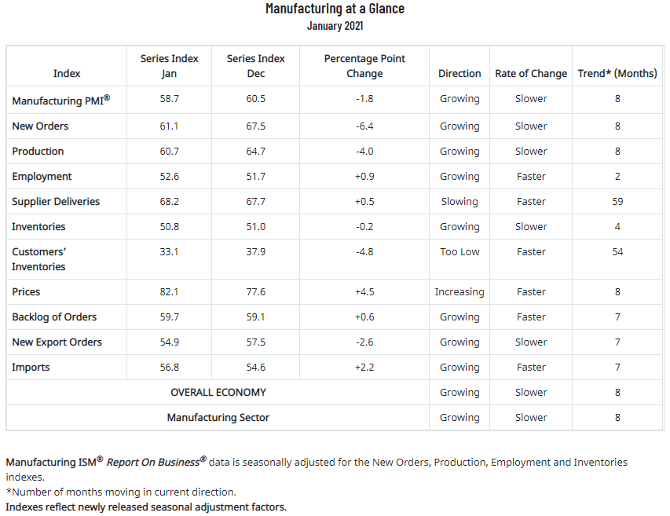Image resolution: width=670 pixels, height=516 pixels.
Task: Click the Production Dec value 64.7
Action: 255,151
